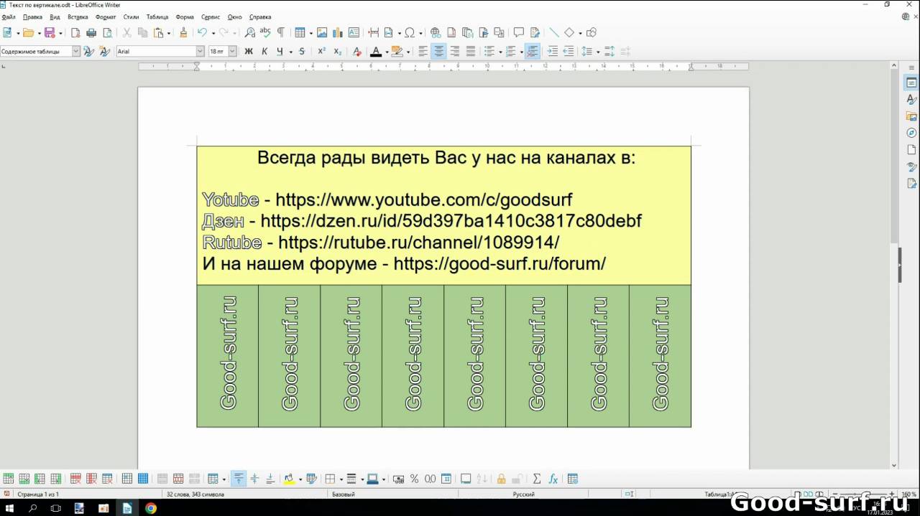Click Базовый page style in status bar
The height and width of the screenshot is (516, 920).
click(343, 494)
